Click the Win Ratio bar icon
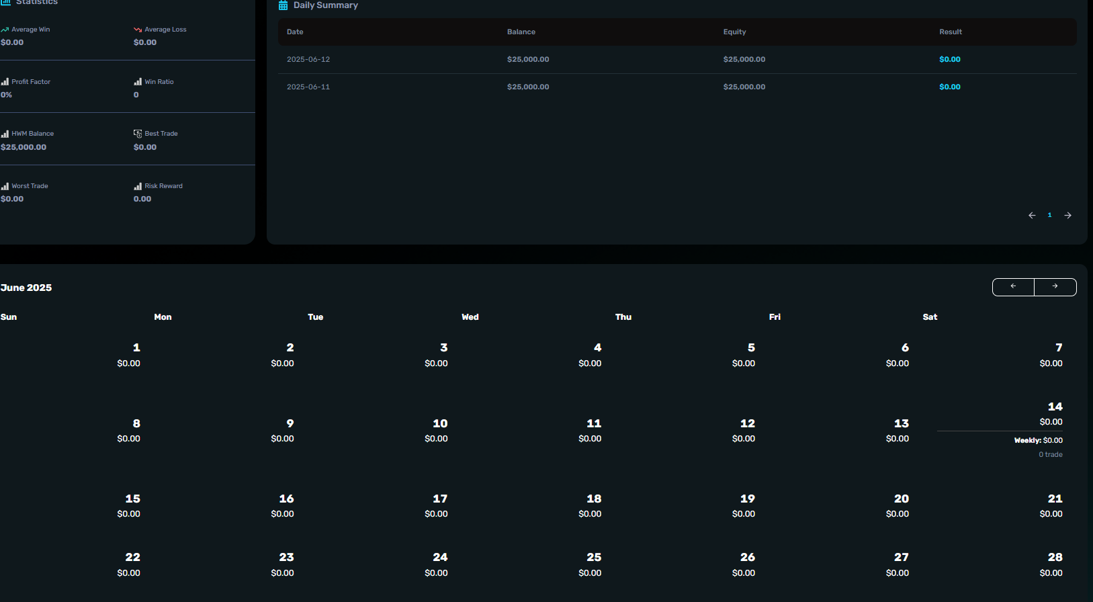1093x602 pixels. click(138, 82)
